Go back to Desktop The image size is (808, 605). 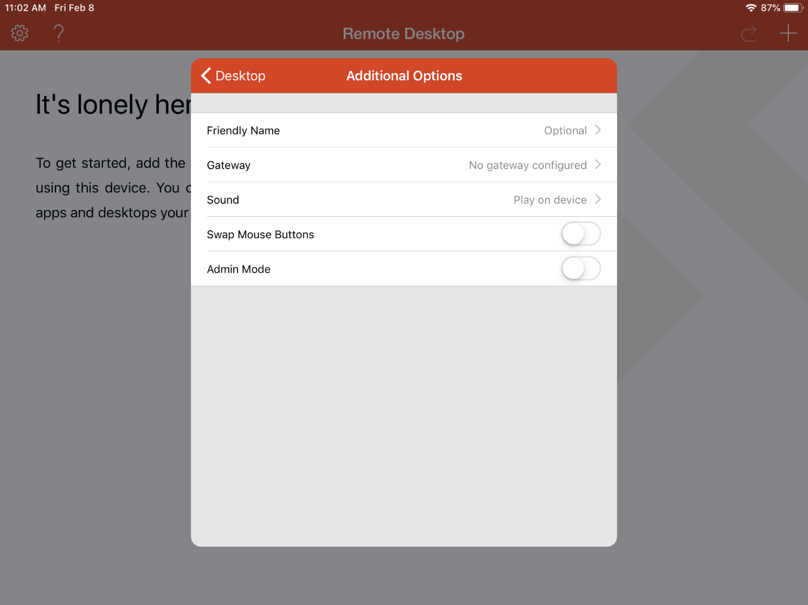point(233,76)
